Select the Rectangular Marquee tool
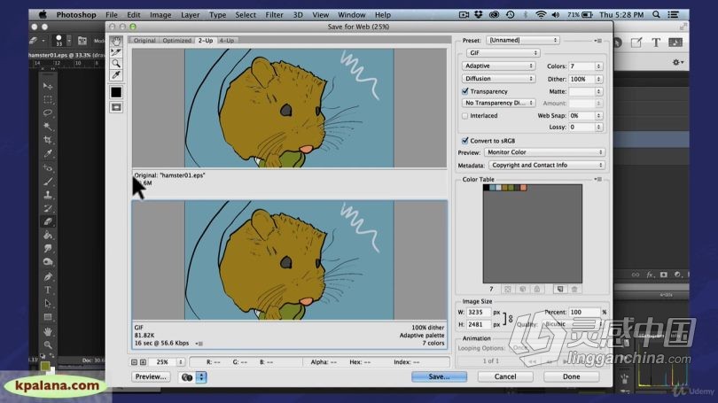718x403 pixels. point(48,99)
